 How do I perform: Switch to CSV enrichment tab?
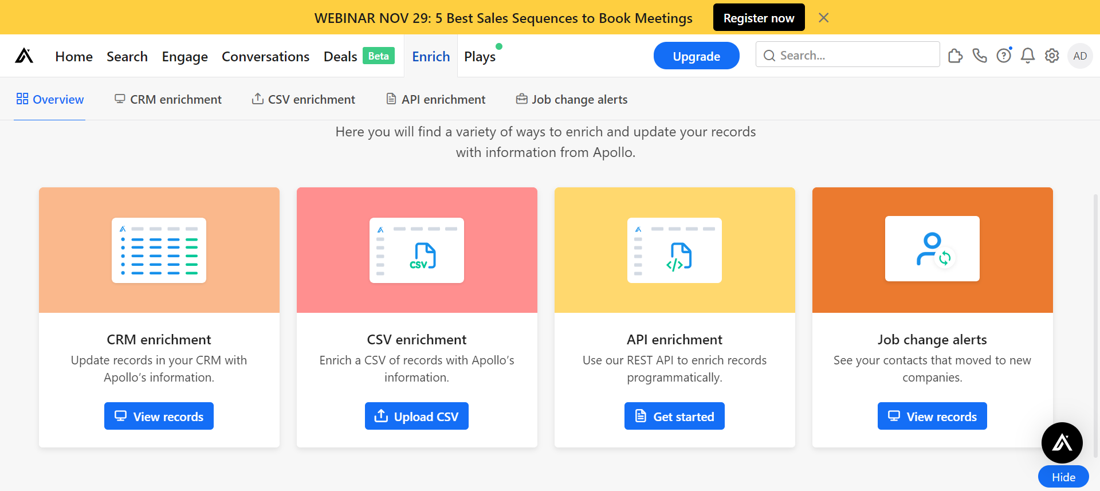(x=304, y=99)
